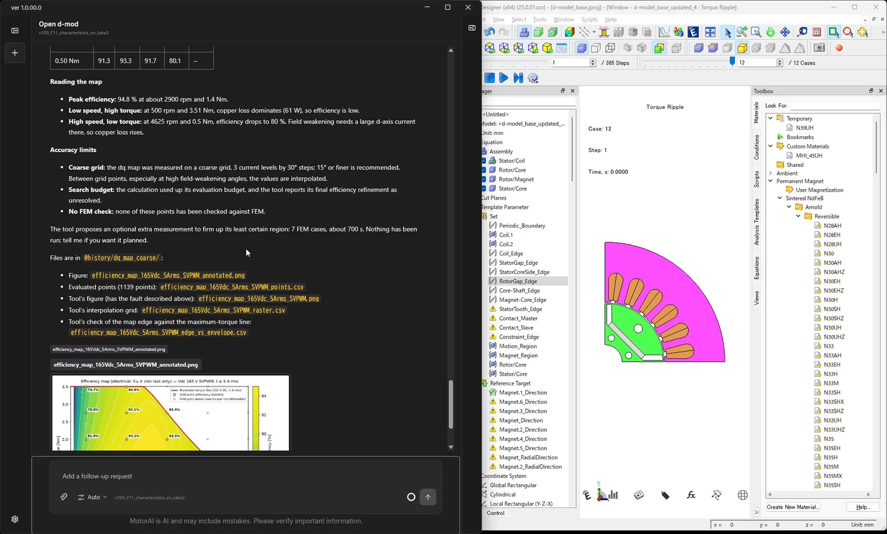This screenshot has width=887, height=534.
Task: Open the Window menu in Designer
Action: tap(564, 20)
